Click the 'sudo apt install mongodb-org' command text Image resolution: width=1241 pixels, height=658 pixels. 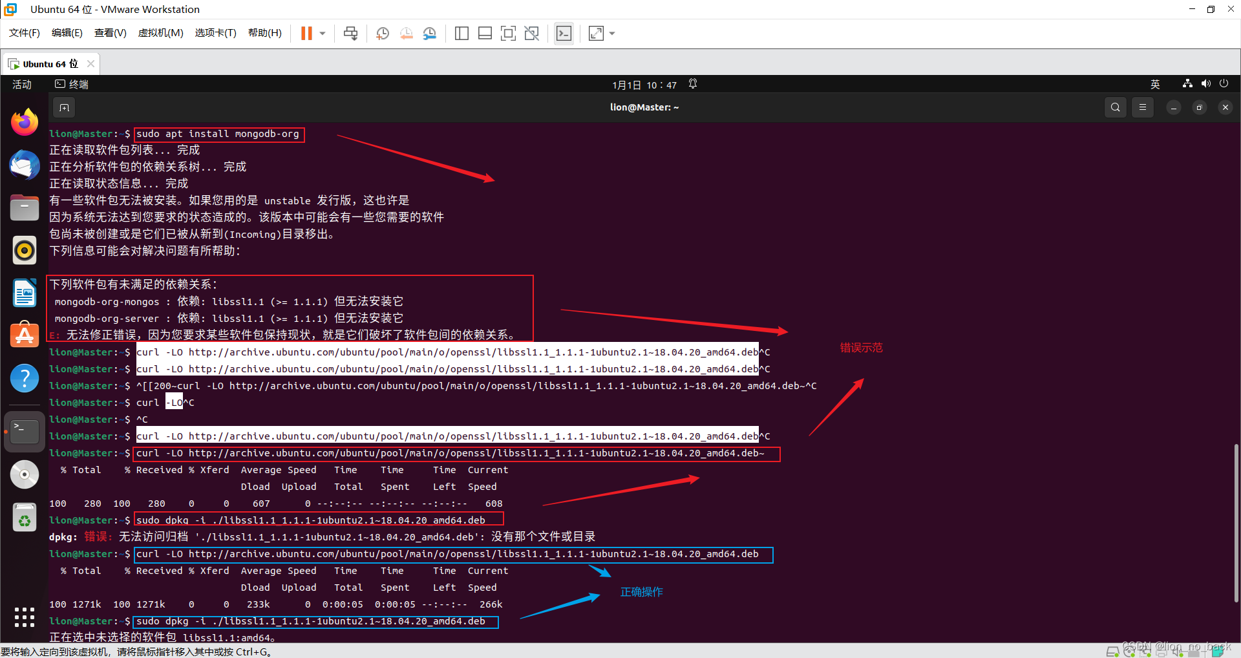[218, 134]
